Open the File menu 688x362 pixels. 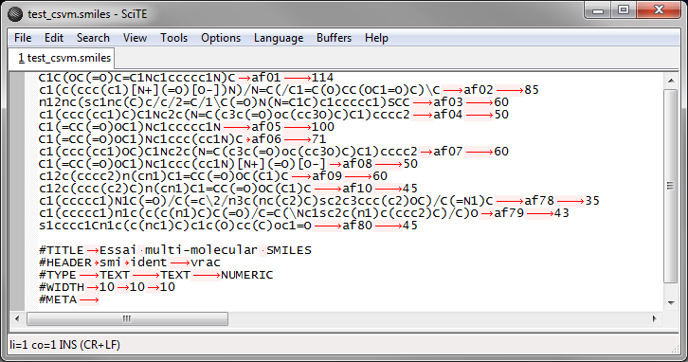(23, 38)
